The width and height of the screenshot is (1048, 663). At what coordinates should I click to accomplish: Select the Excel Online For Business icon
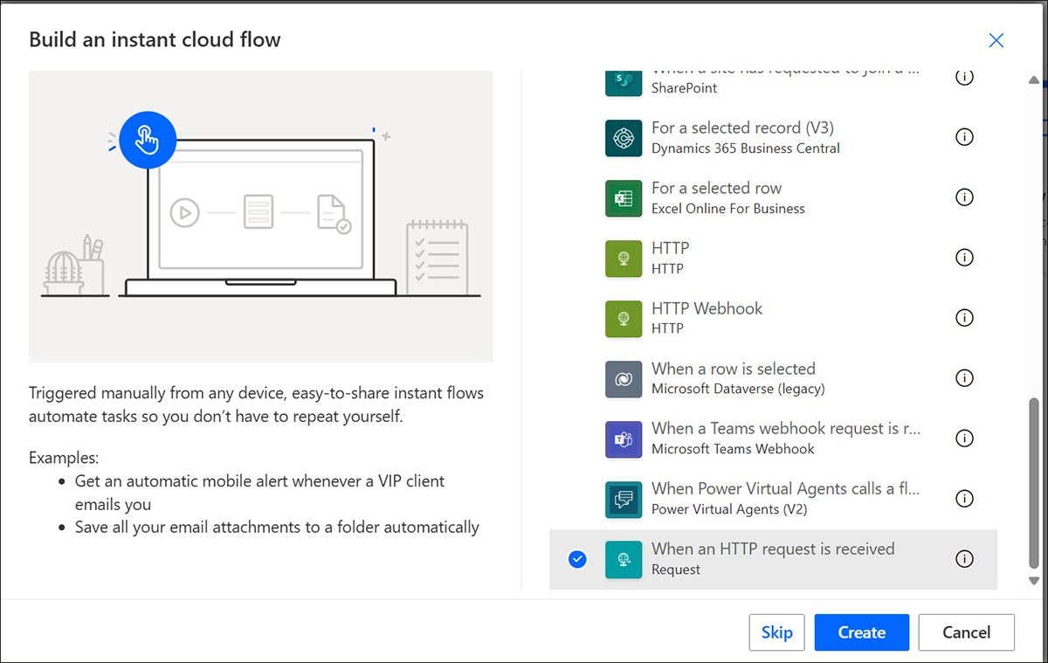click(623, 197)
